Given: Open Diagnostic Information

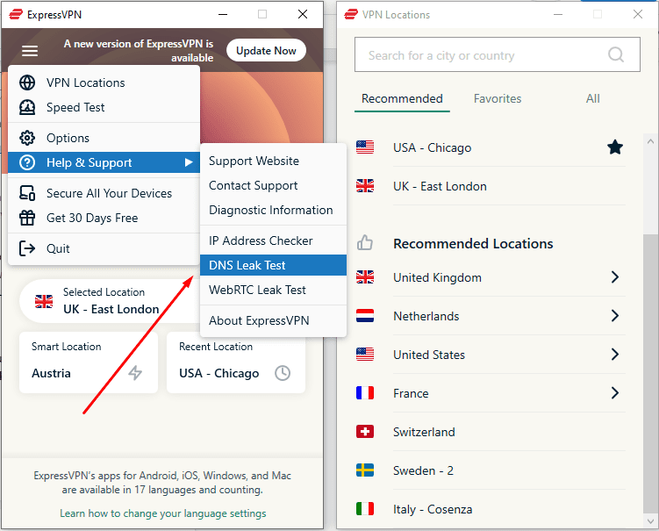Looking at the screenshot, I should tap(273, 210).
